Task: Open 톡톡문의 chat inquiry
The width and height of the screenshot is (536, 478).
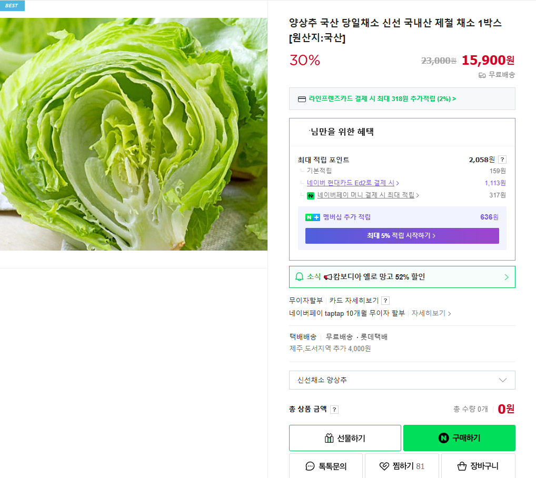Action: pos(326,466)
